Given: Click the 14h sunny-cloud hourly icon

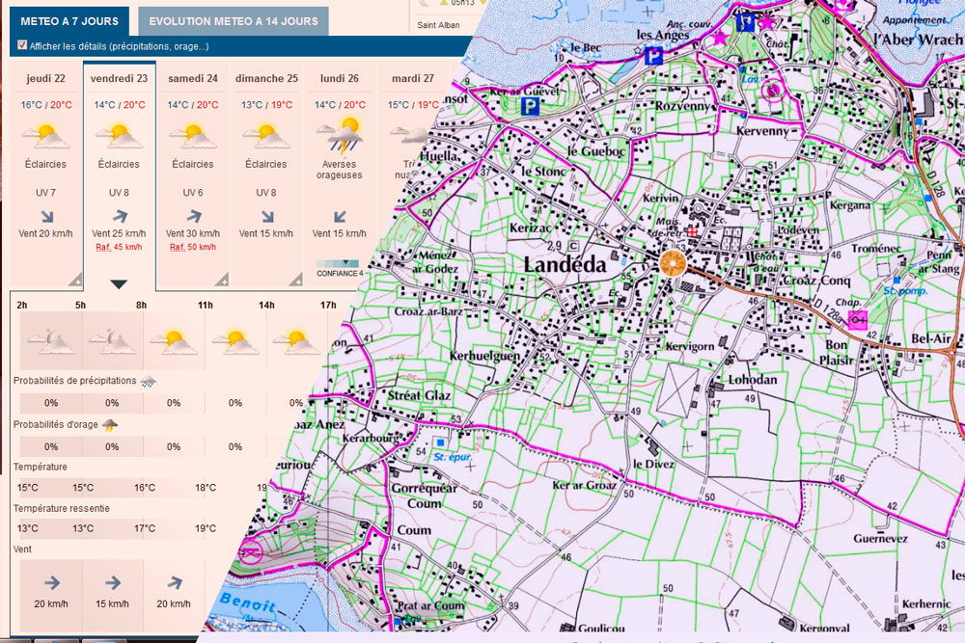Looking at the screenshot, I should click(x=296, y=342).
